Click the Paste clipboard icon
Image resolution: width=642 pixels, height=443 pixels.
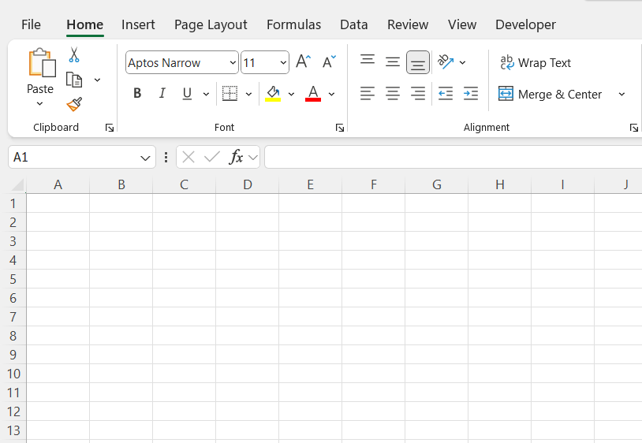(x=42, y=62)
